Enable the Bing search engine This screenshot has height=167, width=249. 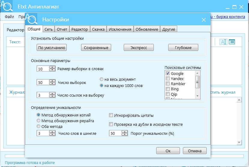click(x=168, y=89)
